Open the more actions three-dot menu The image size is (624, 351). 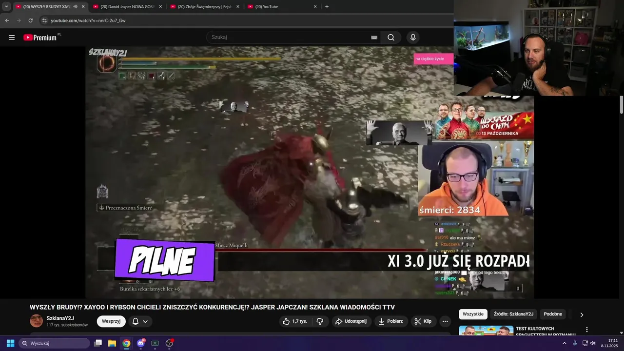(x=445, y=321)
